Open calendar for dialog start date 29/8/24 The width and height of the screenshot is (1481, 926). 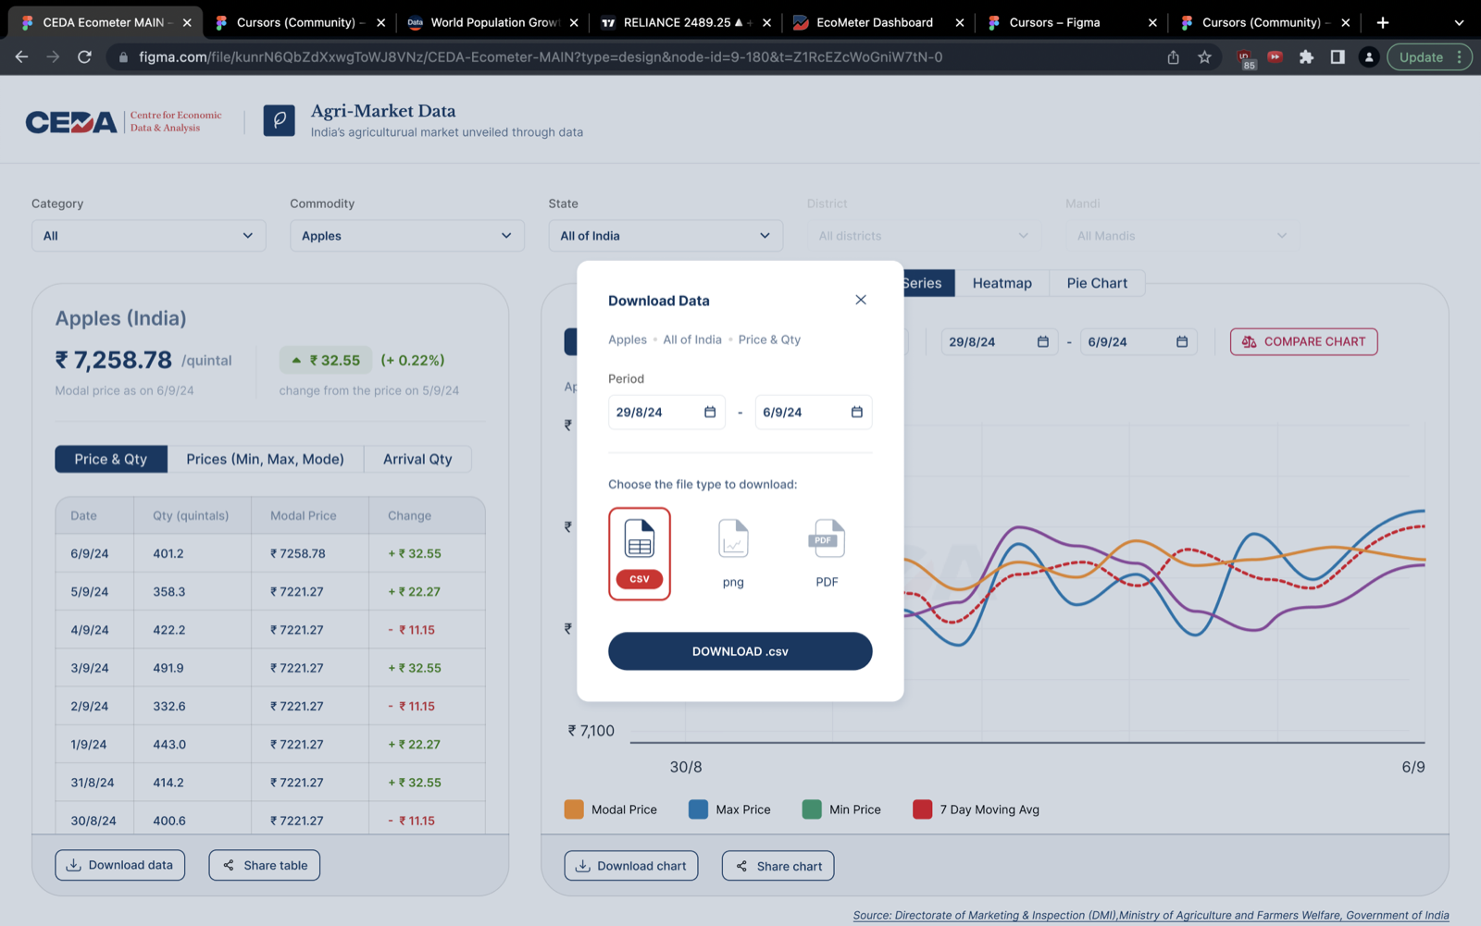point(710,413)
